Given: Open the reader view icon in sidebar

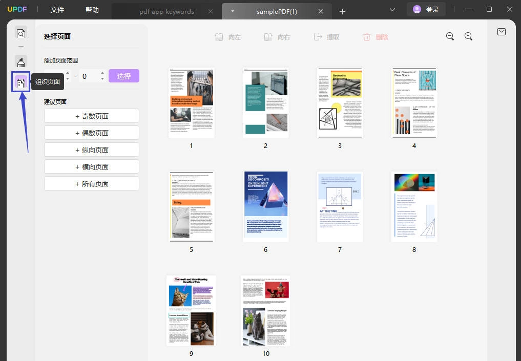Looking at the screenshot, I should [21, 34].
